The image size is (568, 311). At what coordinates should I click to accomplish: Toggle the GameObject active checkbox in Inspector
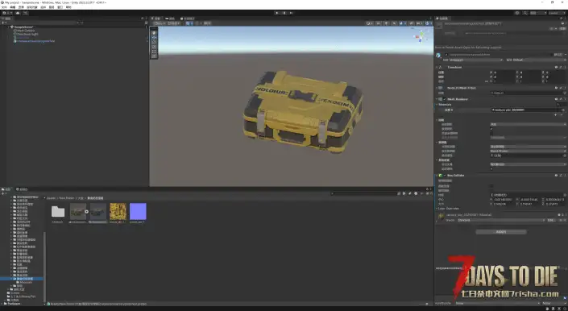click(446, 55)
